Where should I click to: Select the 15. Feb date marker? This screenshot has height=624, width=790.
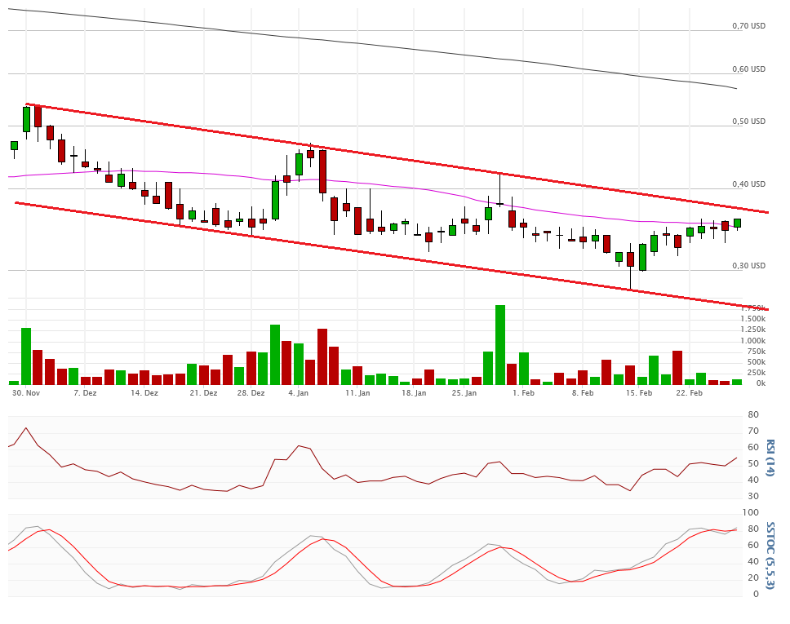pos(639,393)
